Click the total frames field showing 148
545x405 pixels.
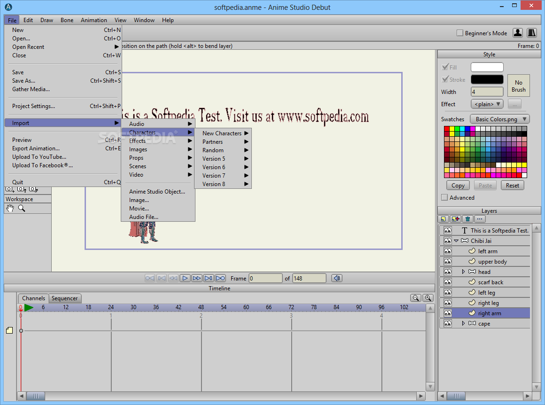point(309,278)
